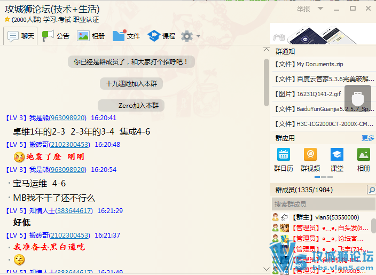The width and height of the screenshot is (376, 275).
Task: Open the 课堂 classroom app icon
Action: click(x=336, y=160)
